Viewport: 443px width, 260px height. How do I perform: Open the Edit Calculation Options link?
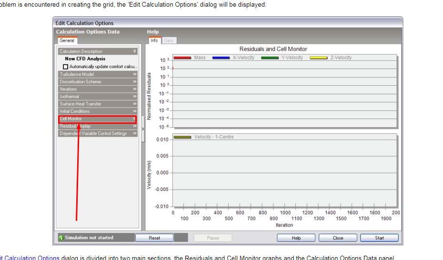point(30,258)
